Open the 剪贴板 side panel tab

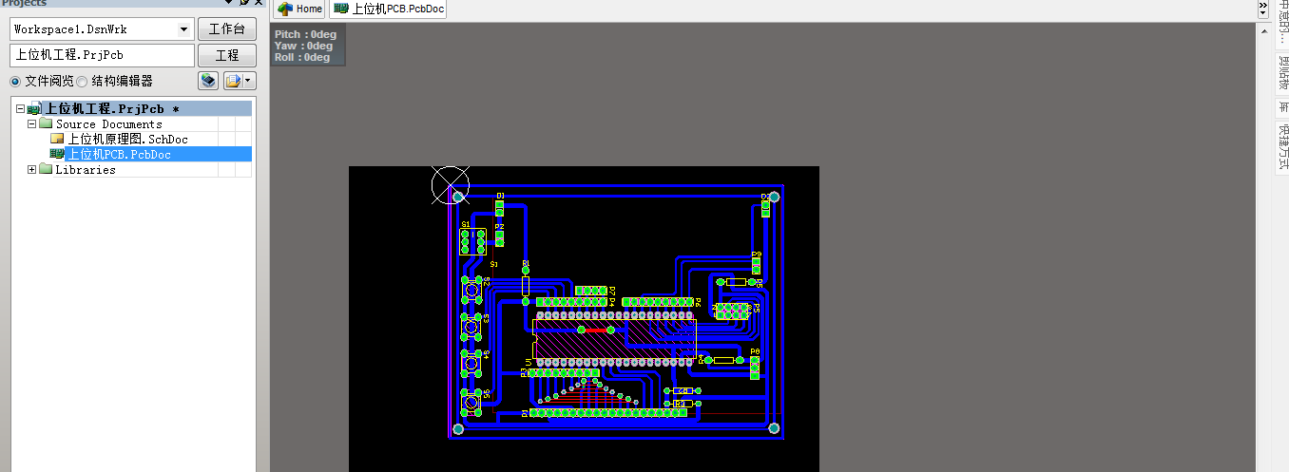click(x=1281, y=73)
